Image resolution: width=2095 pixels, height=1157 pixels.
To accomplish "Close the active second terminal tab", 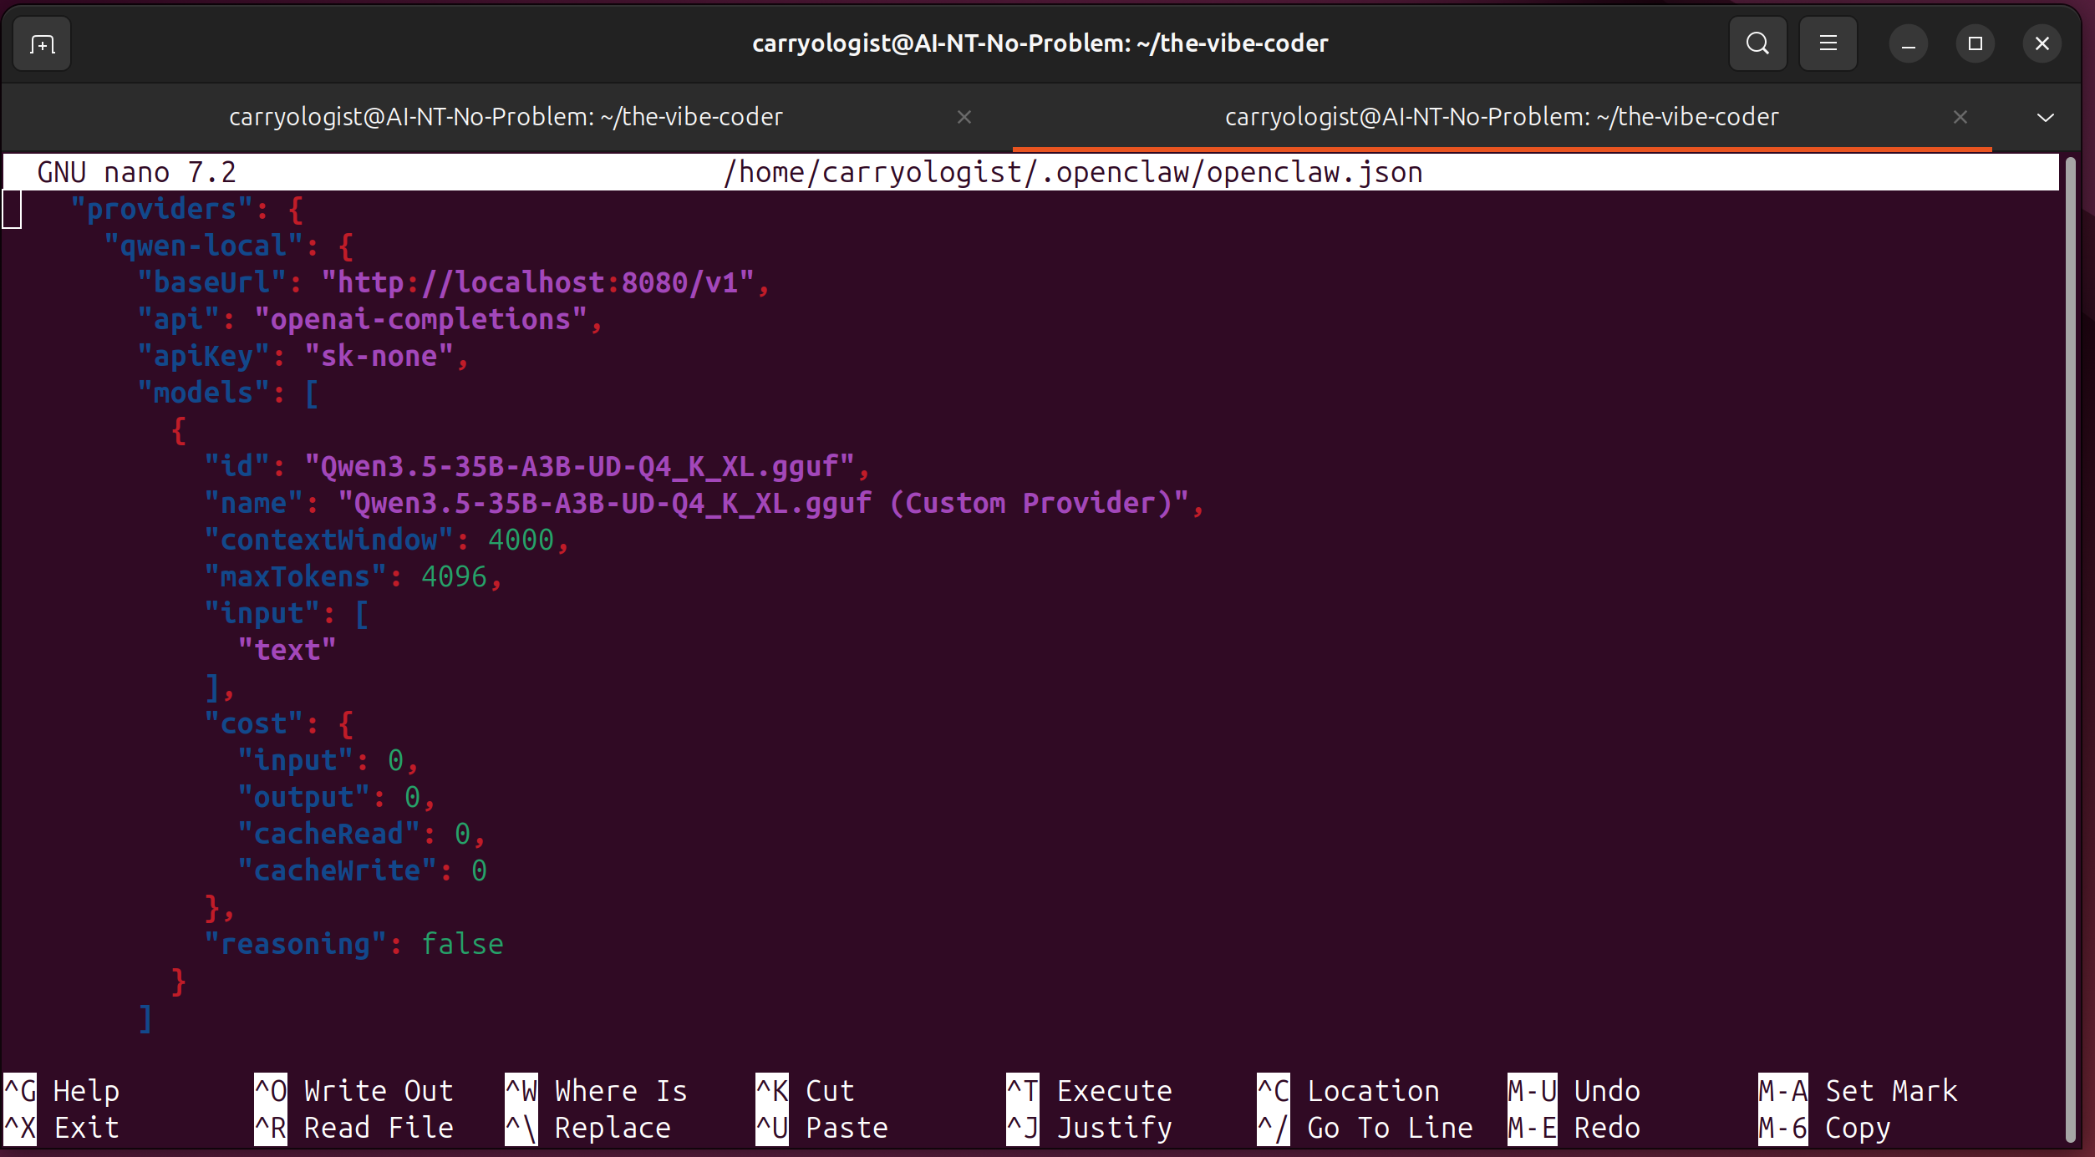I will click(1960, 117).
